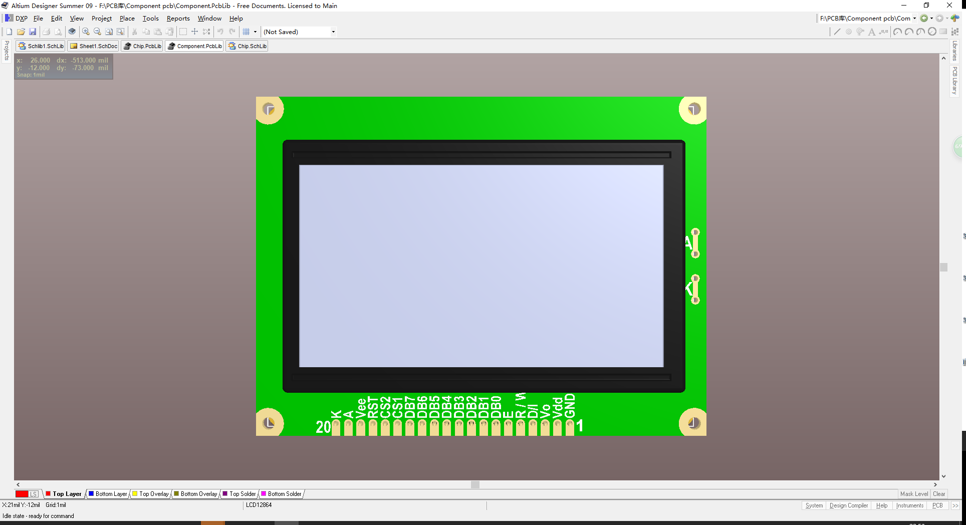Viewport: 966px width, 525px height.
Task: Click the Paste clipboard icon
Action: pyautogui.click(x=158, y=32)
